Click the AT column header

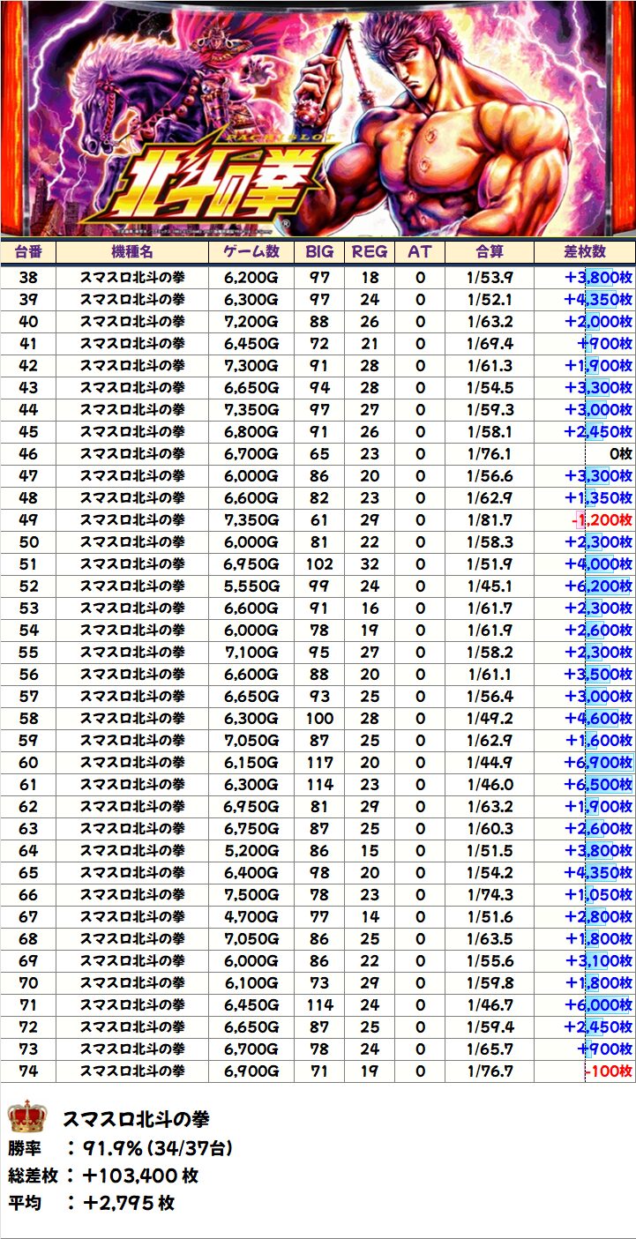click(420, 251)
